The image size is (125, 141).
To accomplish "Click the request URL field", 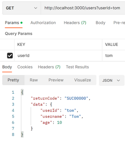I will [83, 8].
